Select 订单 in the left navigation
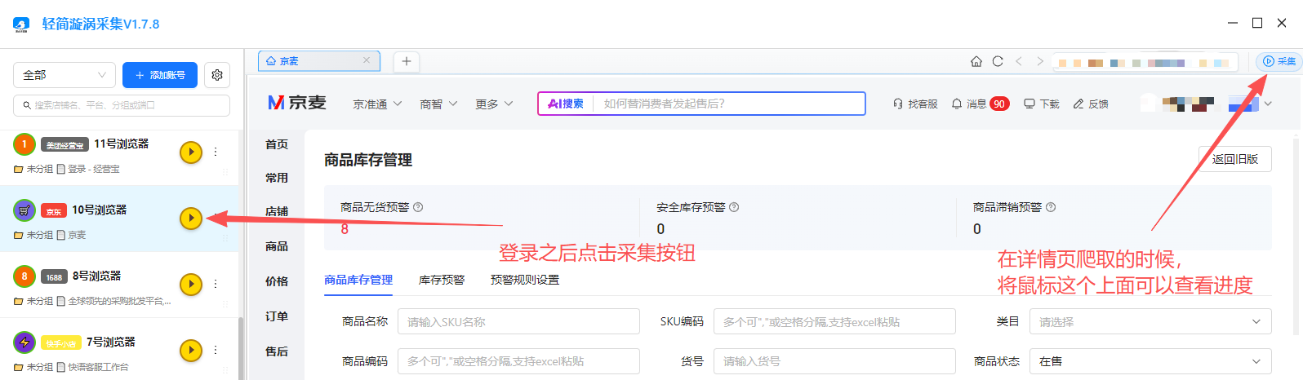The width and height of the screenshot is (1303, 380). pos(277,316)
